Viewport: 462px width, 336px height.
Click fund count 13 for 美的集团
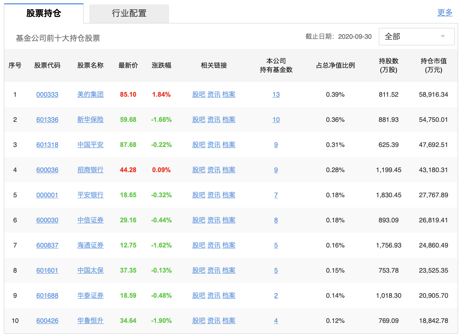[x=276, y=95]
